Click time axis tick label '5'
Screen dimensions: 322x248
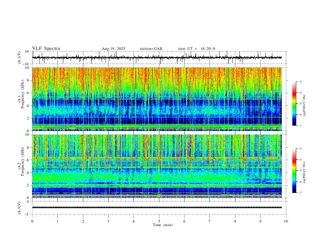tap(159, 221)
